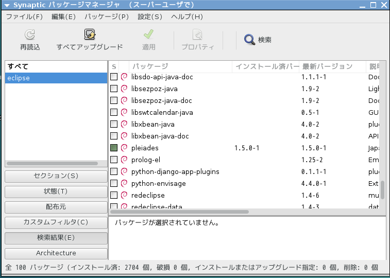
Task: Click the Debian swirl icon for libsezpoz-java-doc
Action: (124, 100)
